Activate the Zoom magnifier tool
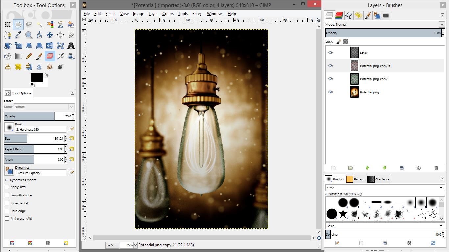This screenshot has width=449, height=252. (29, 35)
